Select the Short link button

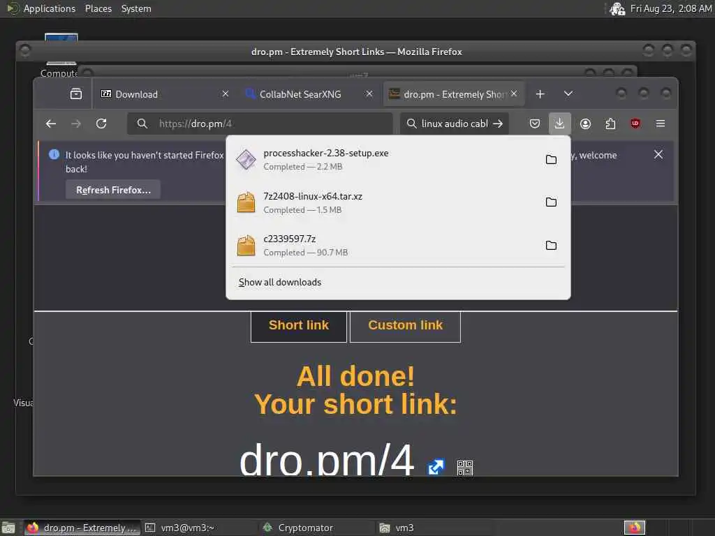pos(299,325)
